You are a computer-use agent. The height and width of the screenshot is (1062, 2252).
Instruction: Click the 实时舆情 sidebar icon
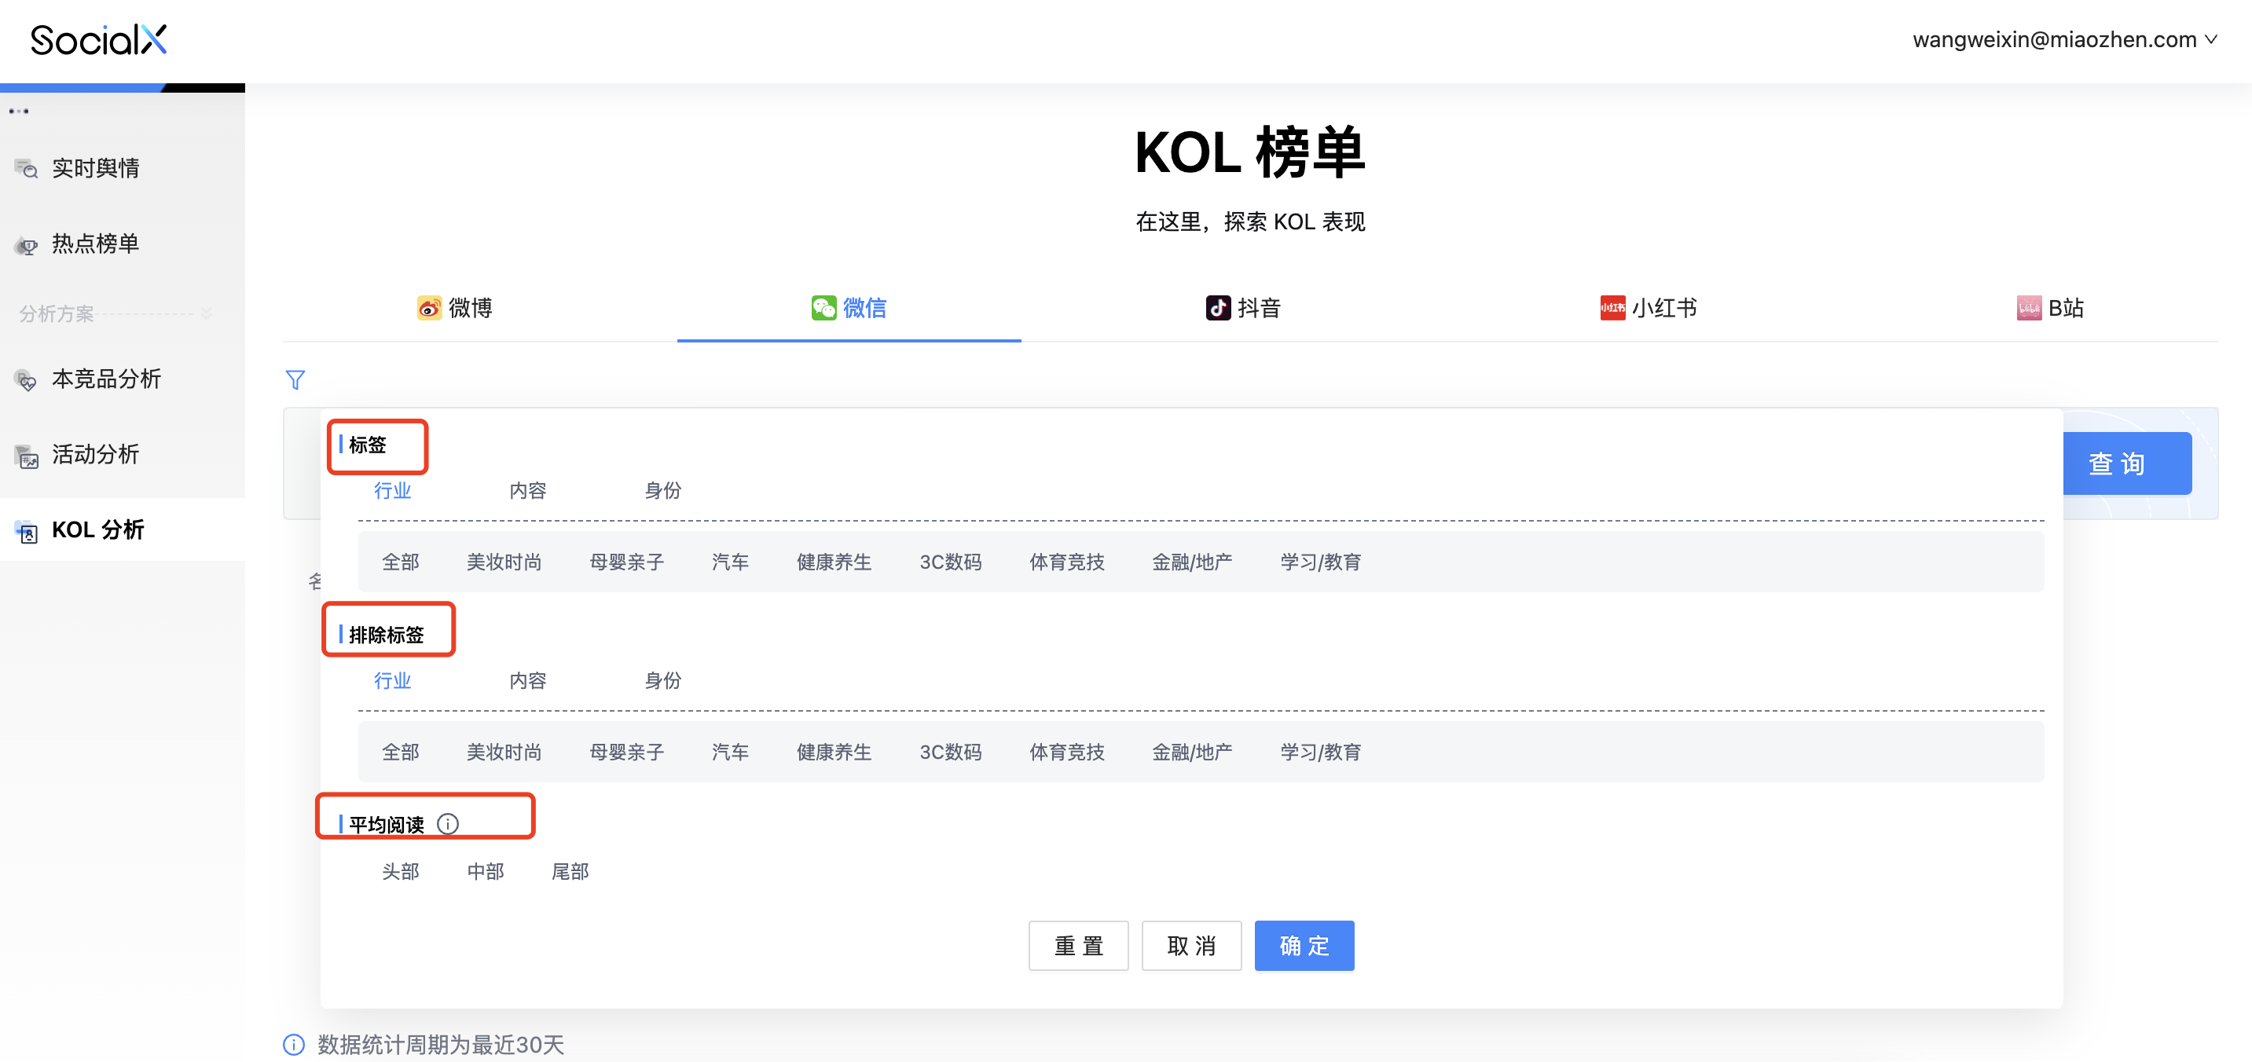(26, 169)
